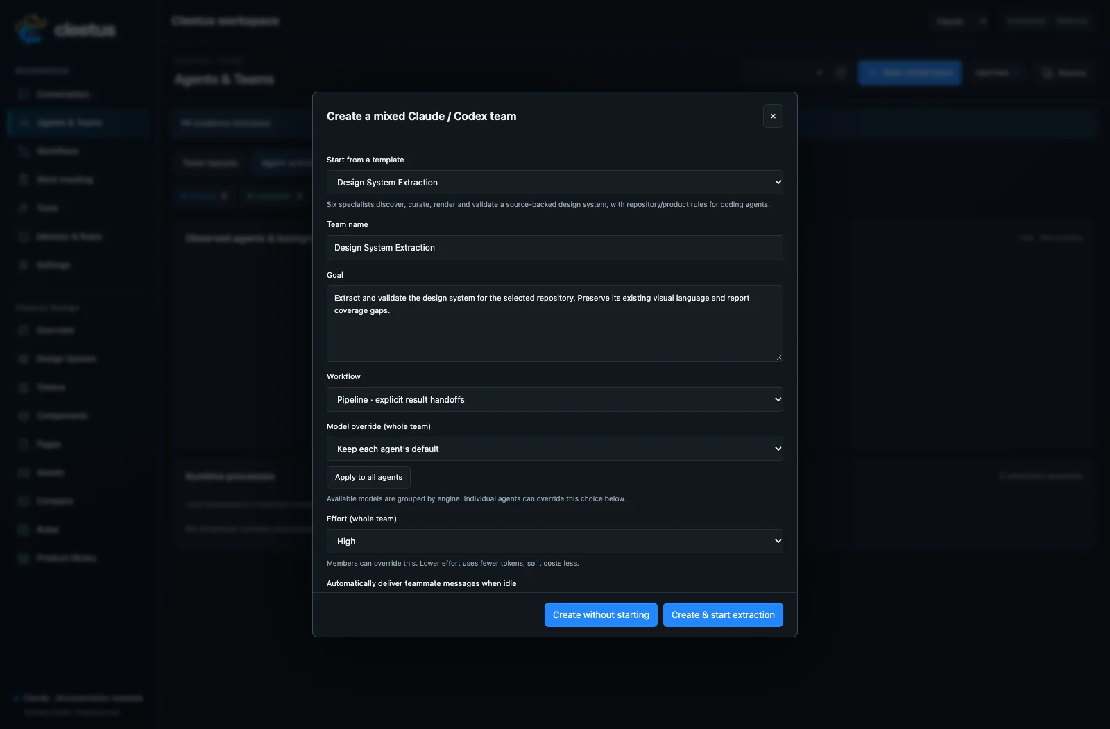Image resolution: width=1110 pixels, height=729 pixels.
Task: Expand the Workflow pipeline dropdown
Action: [x=555, y=399]
